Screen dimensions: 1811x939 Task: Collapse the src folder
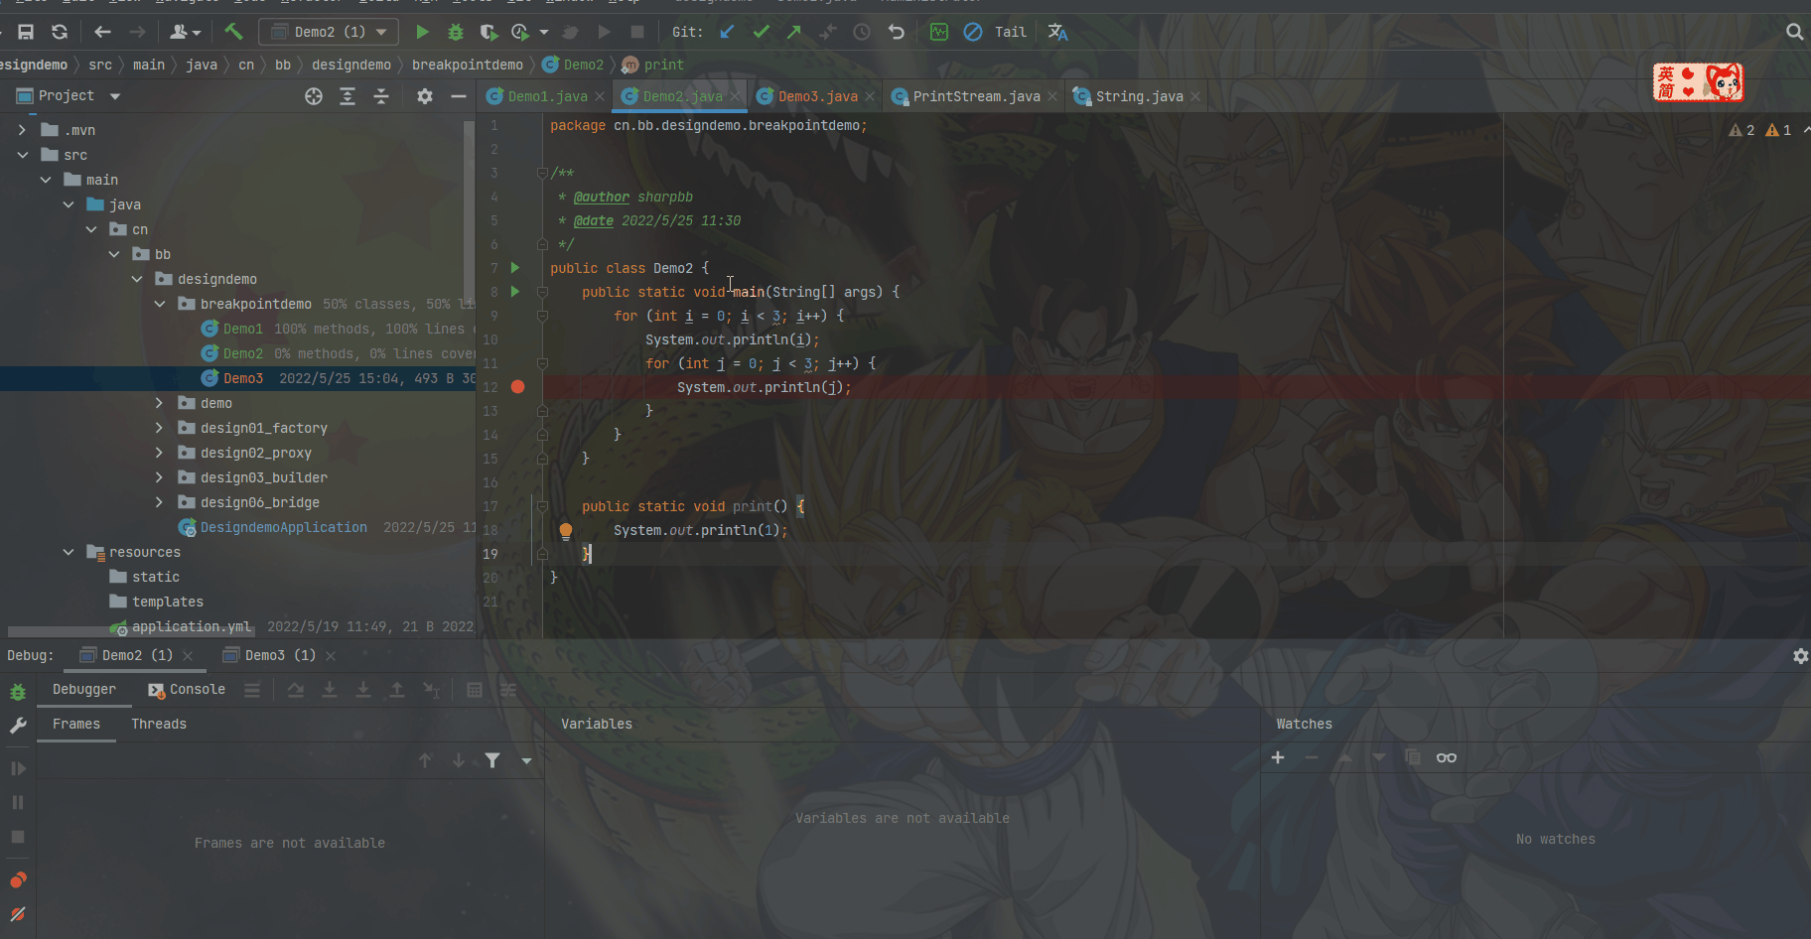pyautogui.click(x=23, y=155)
